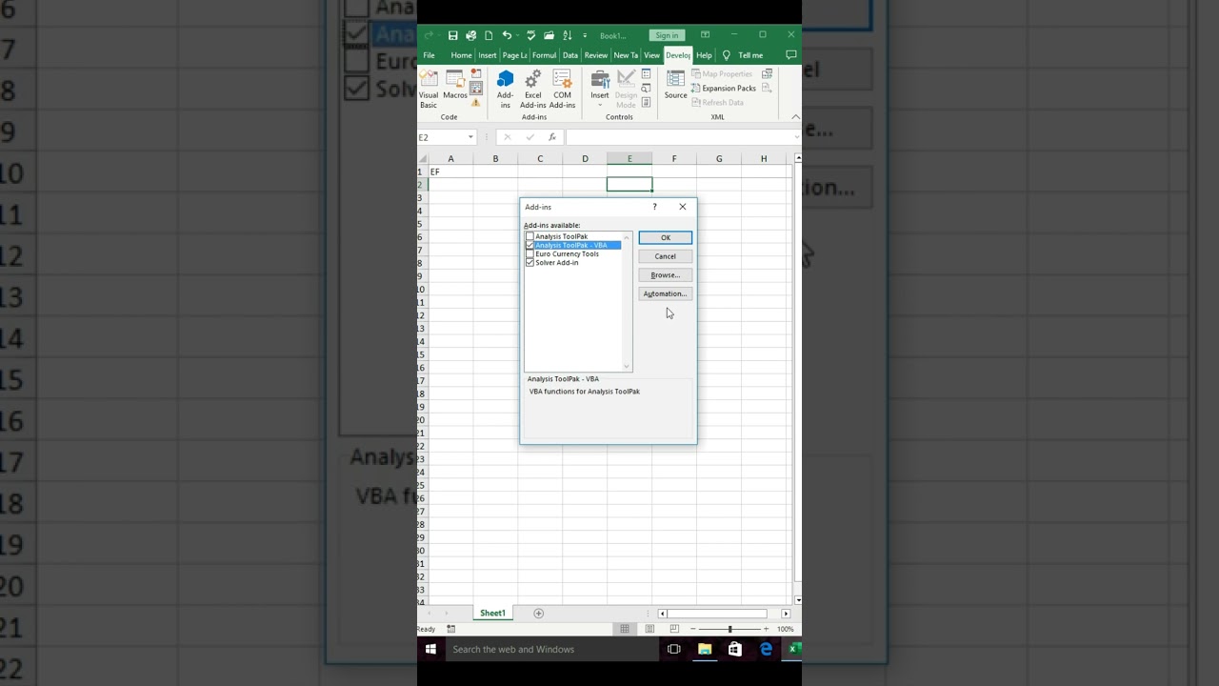Open Edge browser from the taskbar
This screenshot has width=1219, height=686.
point(766,649)
